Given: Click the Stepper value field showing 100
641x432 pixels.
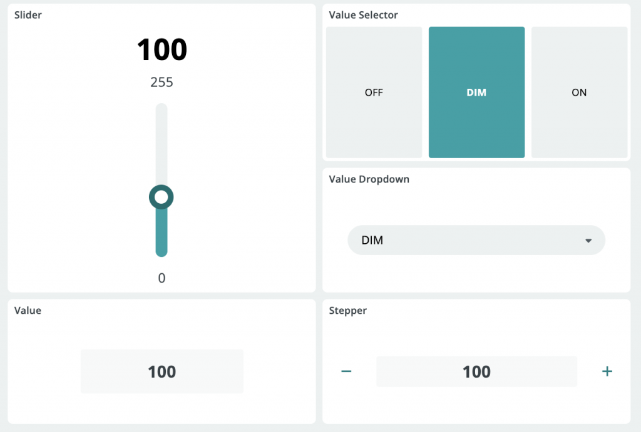Looking at the screenshot, I should point(476,372).
